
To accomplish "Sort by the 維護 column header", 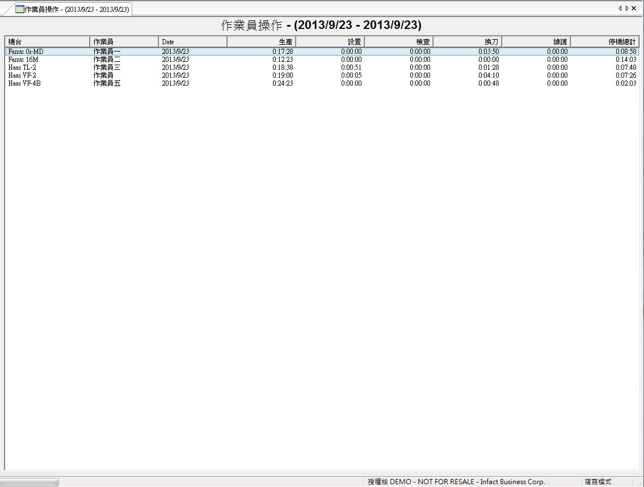I will pyautogui.click(x=536, y=41).
